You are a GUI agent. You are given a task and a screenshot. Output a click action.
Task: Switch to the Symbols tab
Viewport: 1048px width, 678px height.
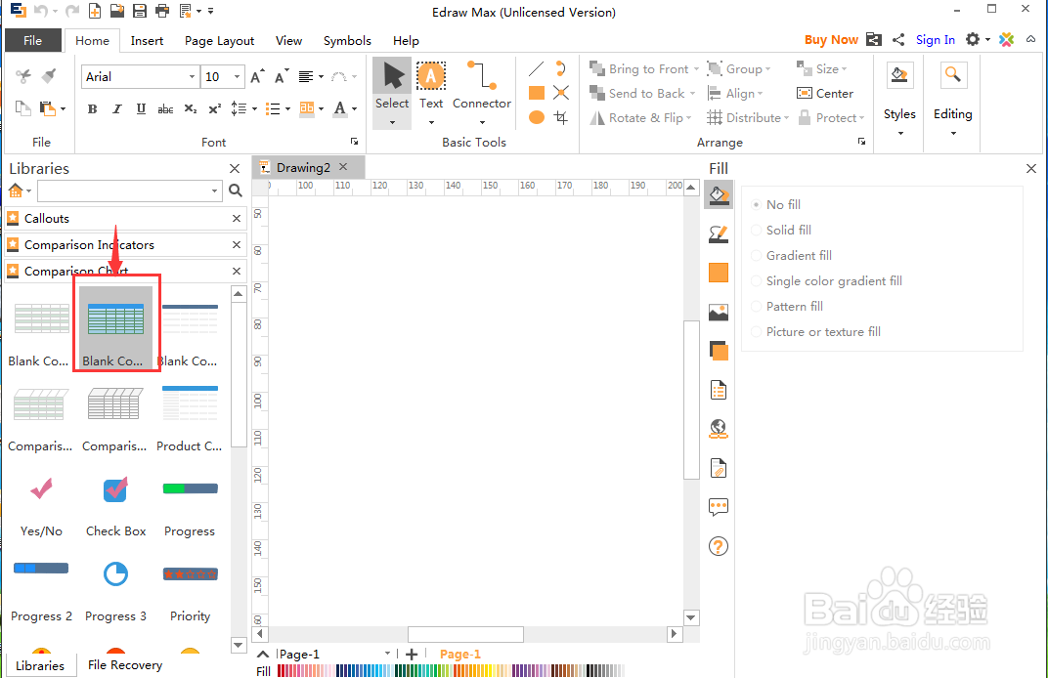click(x=347, y=41)
